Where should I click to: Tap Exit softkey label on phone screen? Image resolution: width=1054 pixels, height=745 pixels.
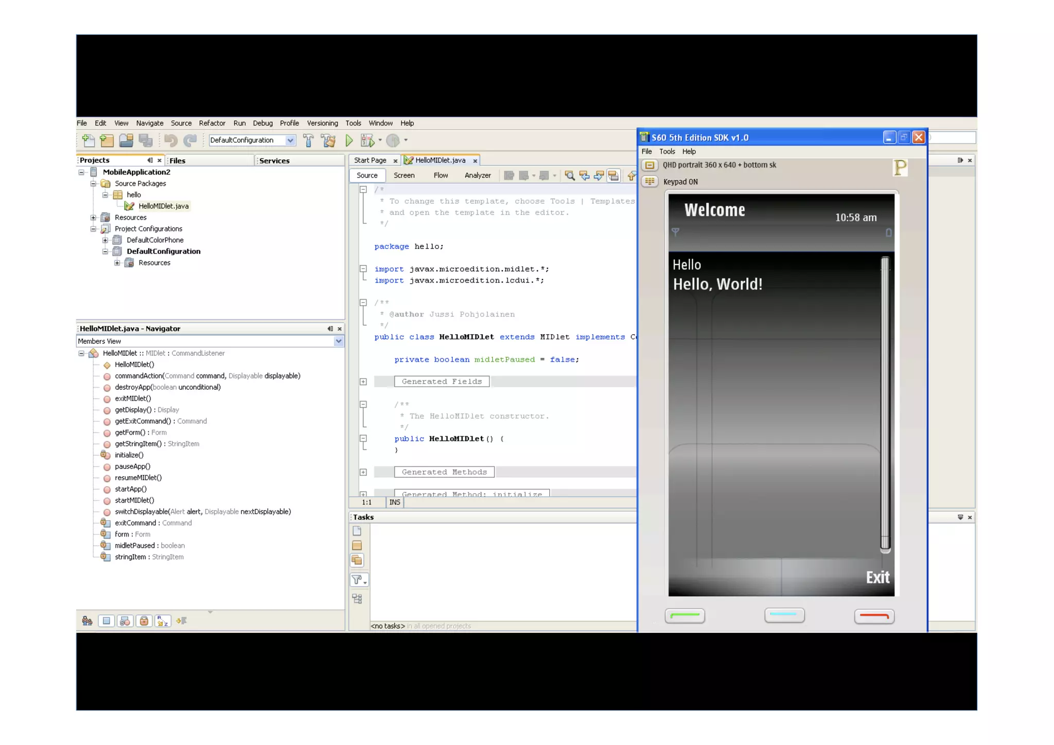(877, 578)
